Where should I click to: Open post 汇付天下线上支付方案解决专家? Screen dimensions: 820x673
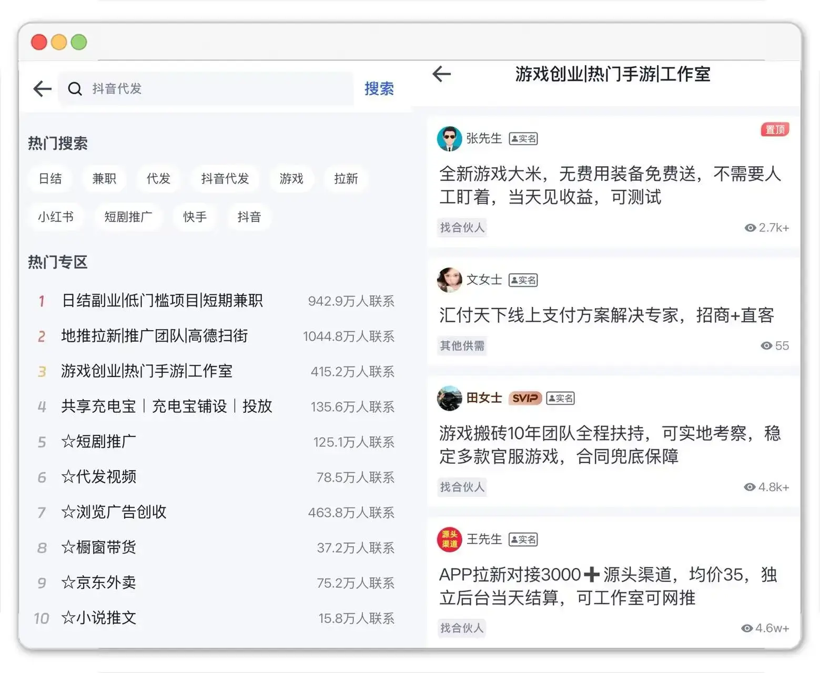606,315
